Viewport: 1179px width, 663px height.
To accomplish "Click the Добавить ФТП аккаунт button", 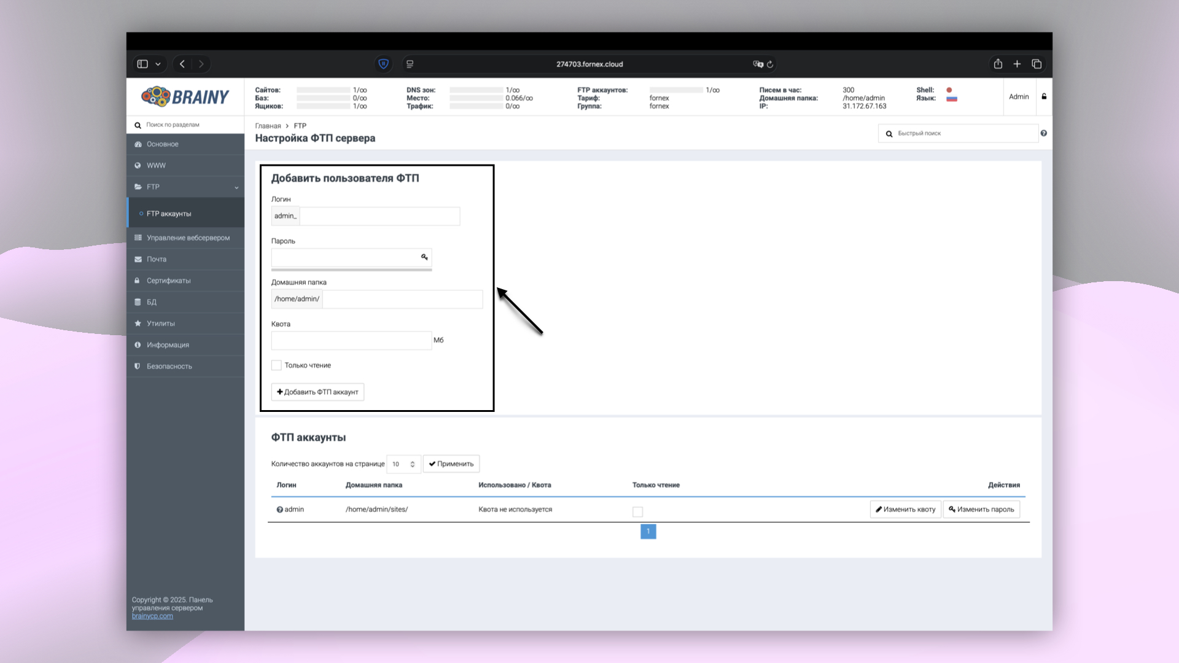I will coord(317,392).
